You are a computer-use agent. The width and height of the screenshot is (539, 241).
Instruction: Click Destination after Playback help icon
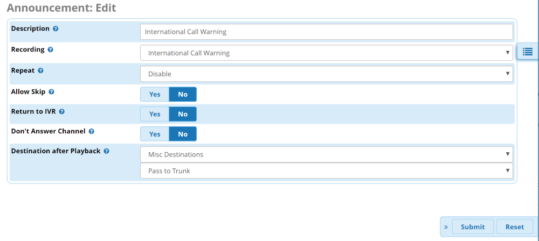(x=106, y=151)
